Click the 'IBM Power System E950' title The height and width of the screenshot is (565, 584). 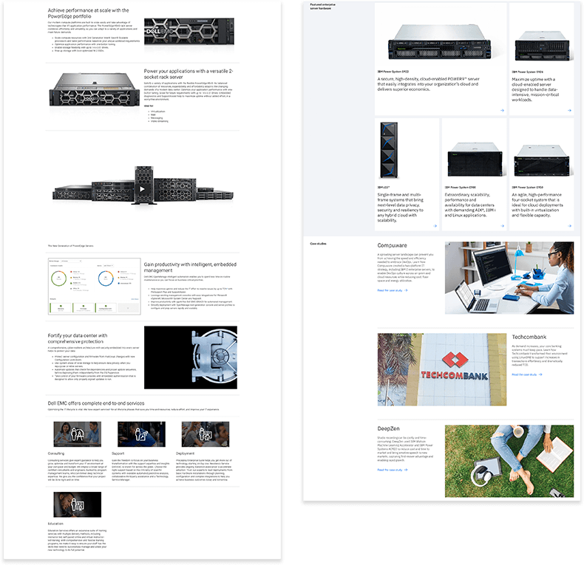point(527,187)
